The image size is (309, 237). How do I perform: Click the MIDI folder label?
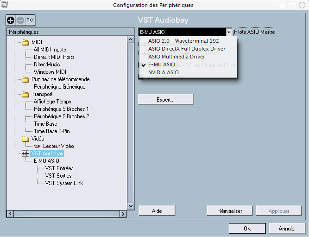[37, 42]
